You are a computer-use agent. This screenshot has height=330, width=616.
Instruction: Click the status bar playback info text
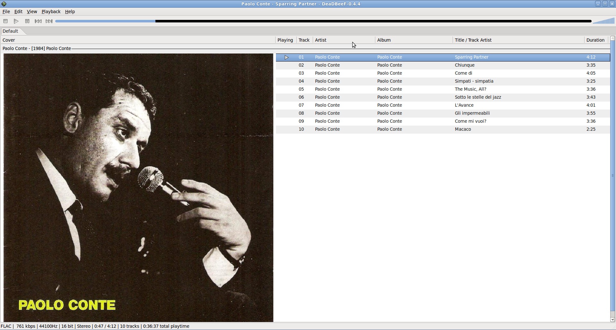(x=95, y=326)
